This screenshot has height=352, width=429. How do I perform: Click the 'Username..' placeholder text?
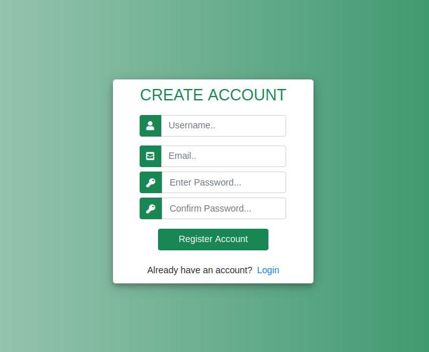pos(192,125)
